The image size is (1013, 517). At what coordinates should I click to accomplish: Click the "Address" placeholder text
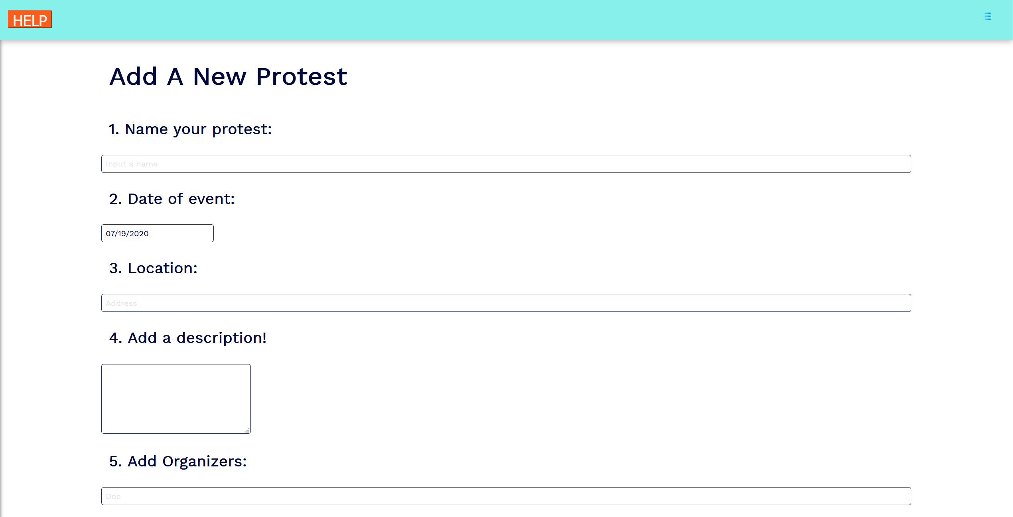pyautogui.click(x=121, y=304)
